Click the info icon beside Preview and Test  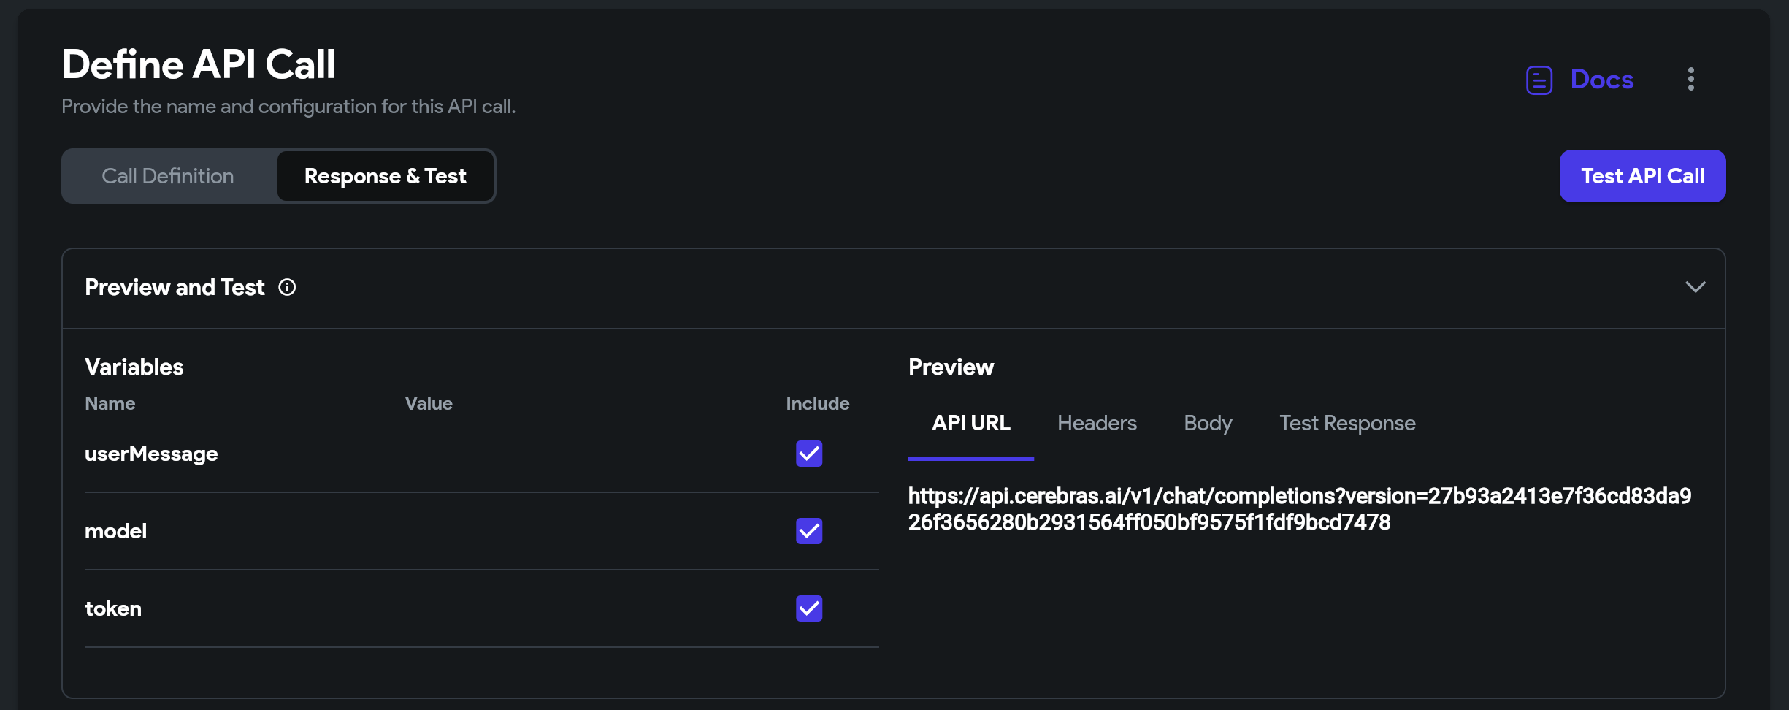click(x=287, y=287)
